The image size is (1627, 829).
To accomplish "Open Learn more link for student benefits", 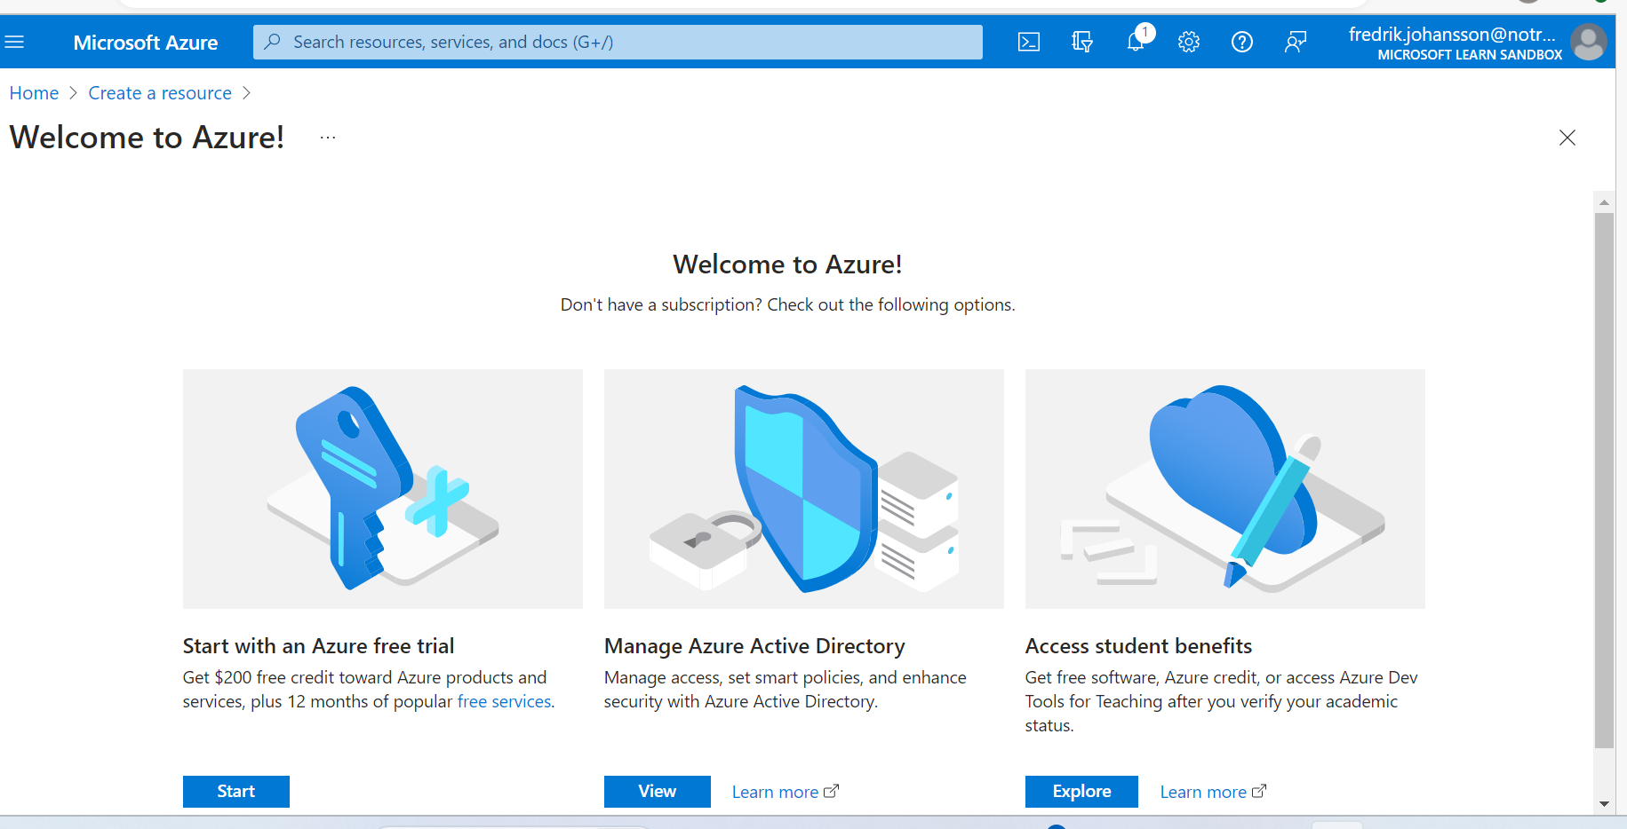I will pyautogui.click(x=1214, y=792).
